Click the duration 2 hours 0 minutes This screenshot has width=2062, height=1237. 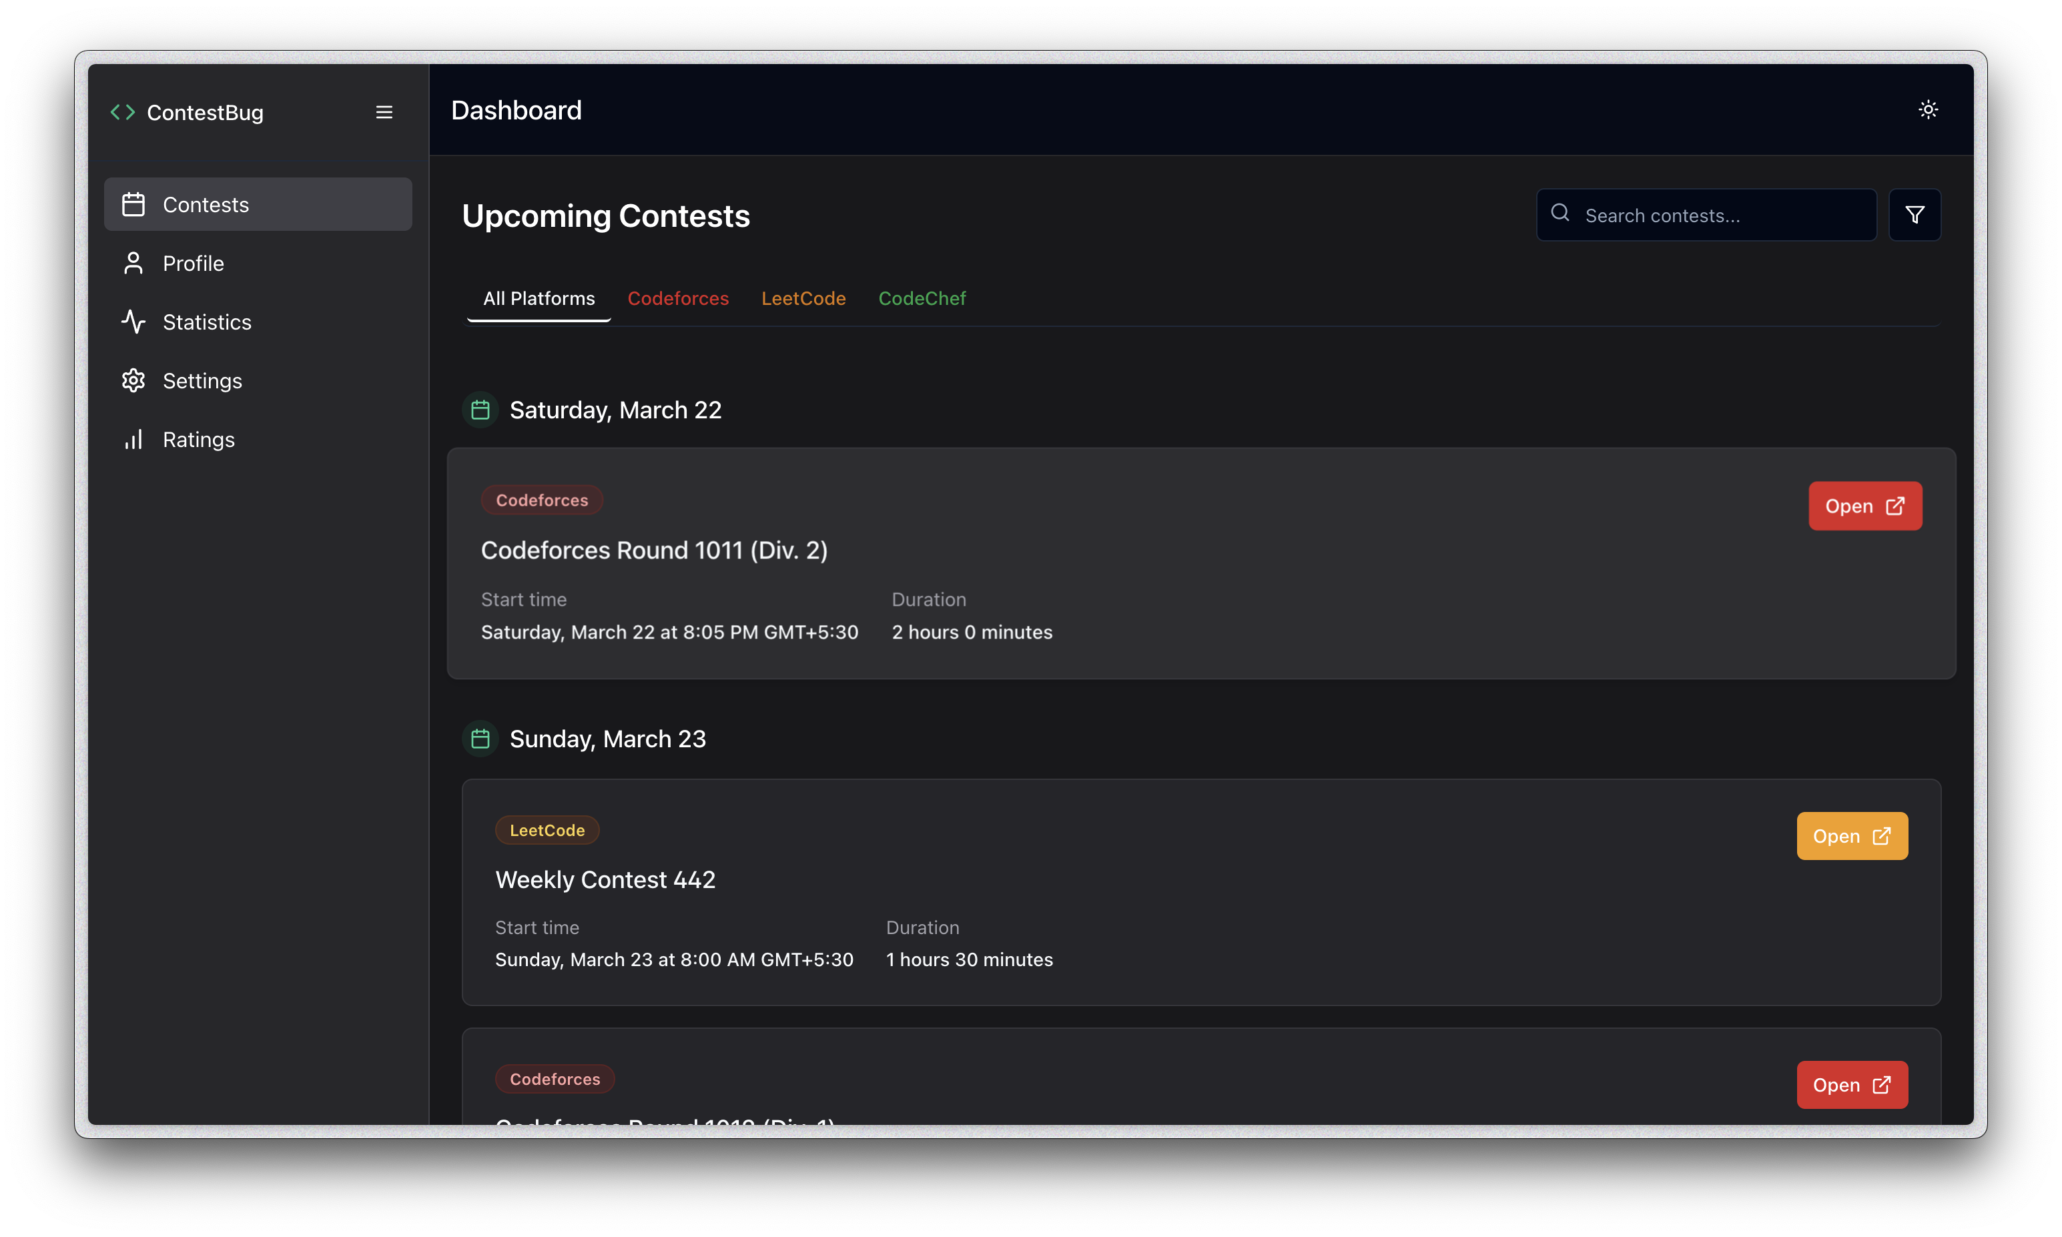972,632
